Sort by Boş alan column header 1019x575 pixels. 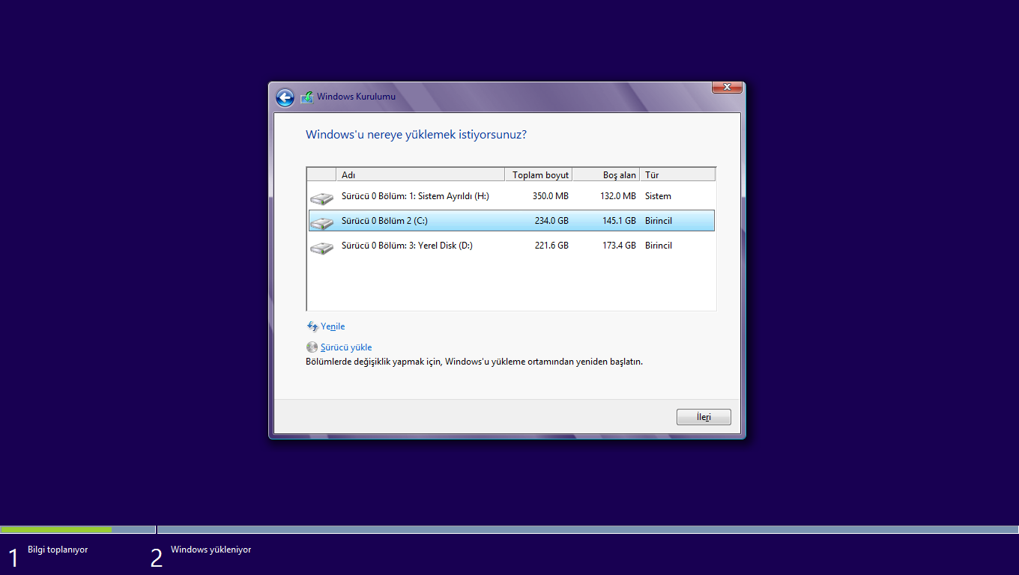tap(606, 174)
